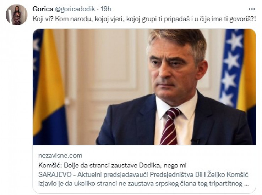Screen dimensions: 262x195
Task: Click the @goricadodik handle
Action: 75,9
